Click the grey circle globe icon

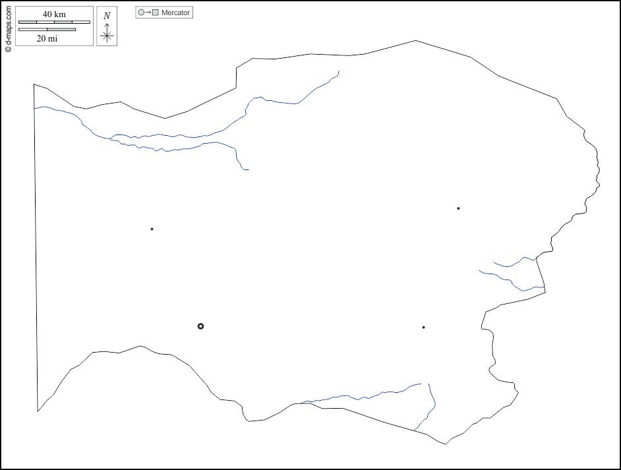(x=141, y=13)
